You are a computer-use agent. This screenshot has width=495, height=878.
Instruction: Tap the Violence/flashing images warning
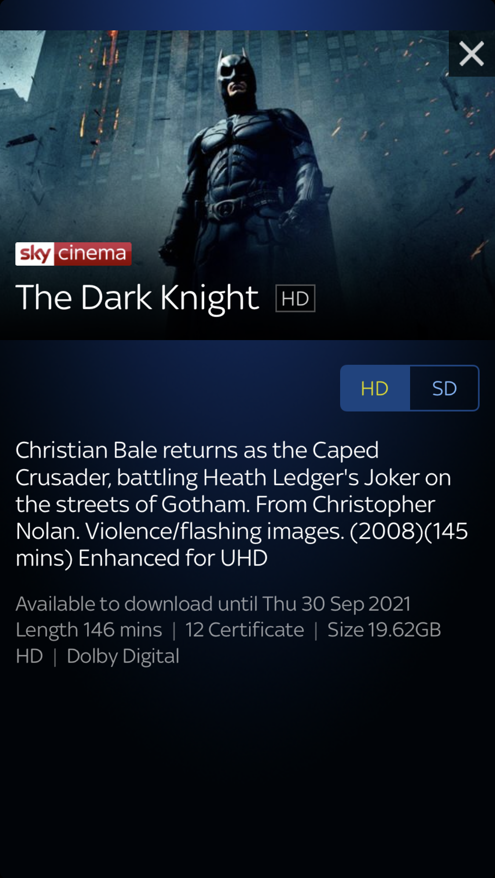(x=215, y=531)
